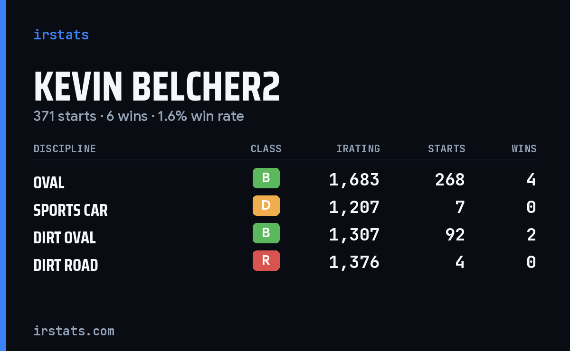This screenshot has width=570, height=351.
Task: Click the 268 Oval starts value
Action: 450,180
